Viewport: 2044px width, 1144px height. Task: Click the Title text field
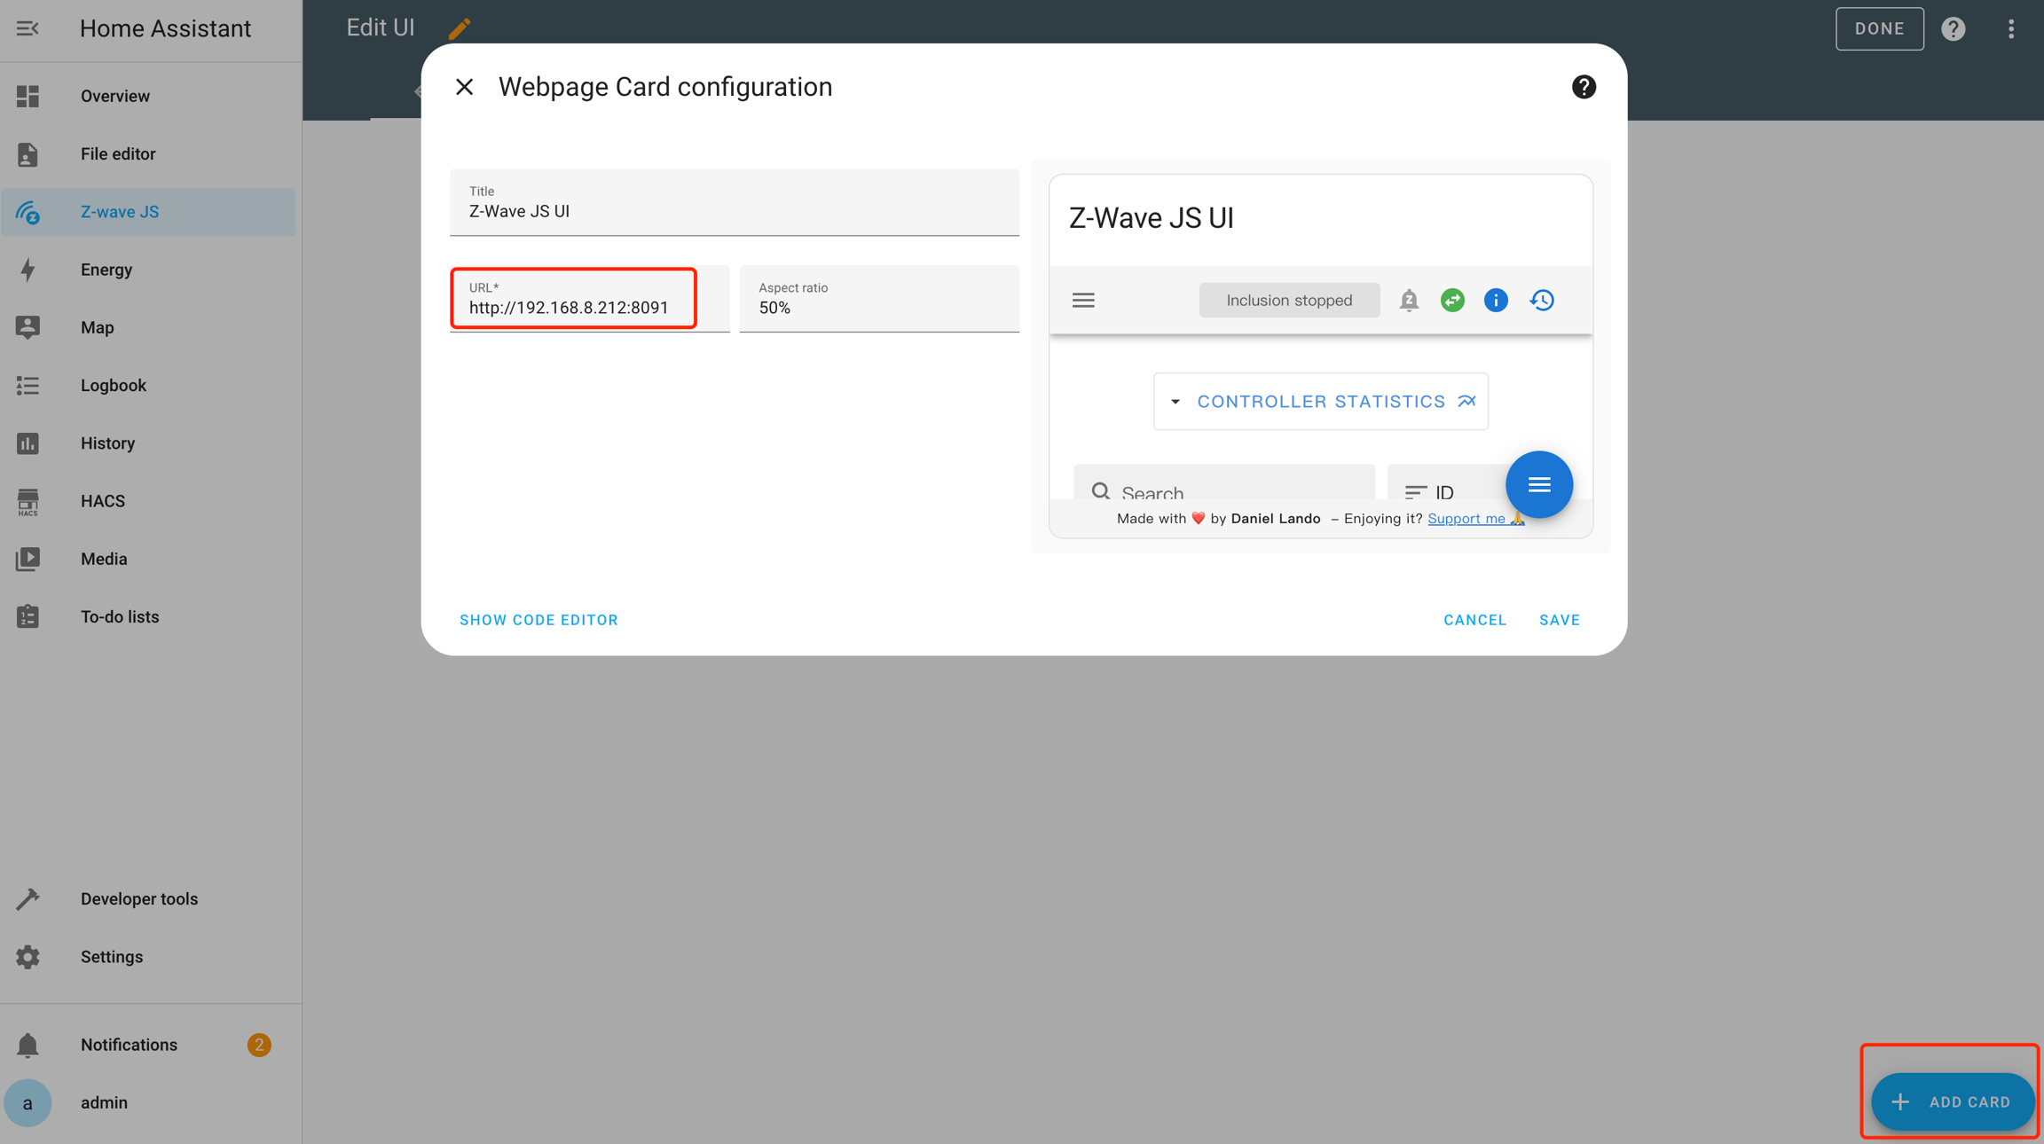[x=734, y=211]
